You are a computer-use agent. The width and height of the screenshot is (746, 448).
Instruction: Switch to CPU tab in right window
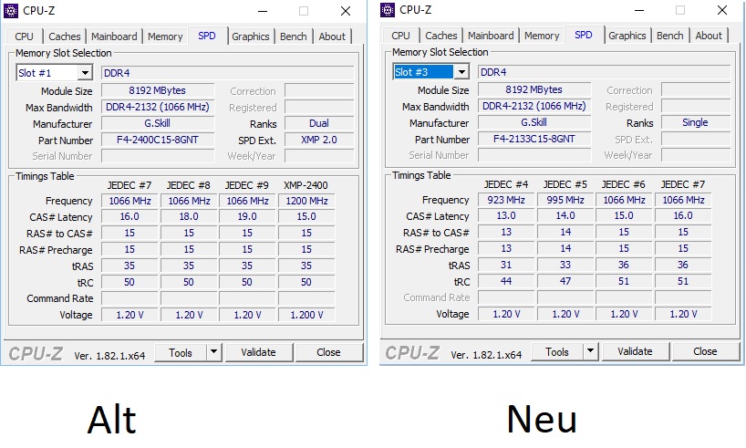tap(401, 36)
